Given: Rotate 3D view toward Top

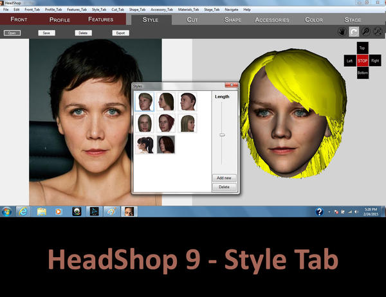Looking at the screenshot, I should [362, 48].
